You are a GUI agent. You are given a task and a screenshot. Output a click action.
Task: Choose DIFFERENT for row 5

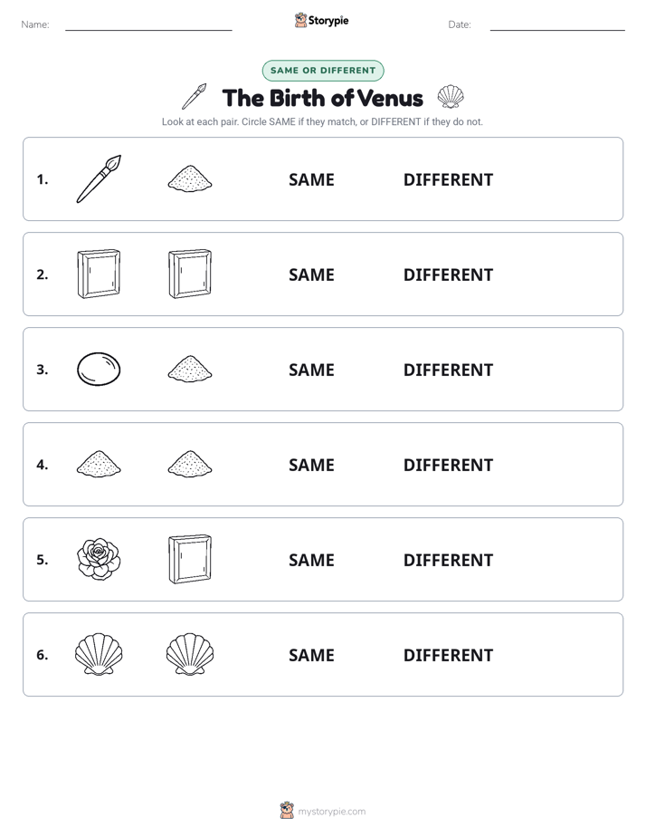point(448,560)
